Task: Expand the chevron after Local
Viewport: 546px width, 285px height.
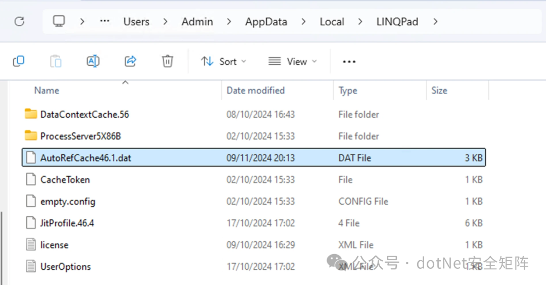Action: tap(360, 22)
